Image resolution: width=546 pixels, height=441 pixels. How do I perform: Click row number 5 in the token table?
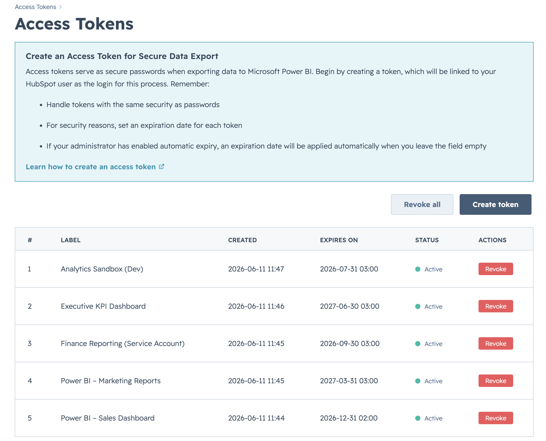click(x=30, y=418)
